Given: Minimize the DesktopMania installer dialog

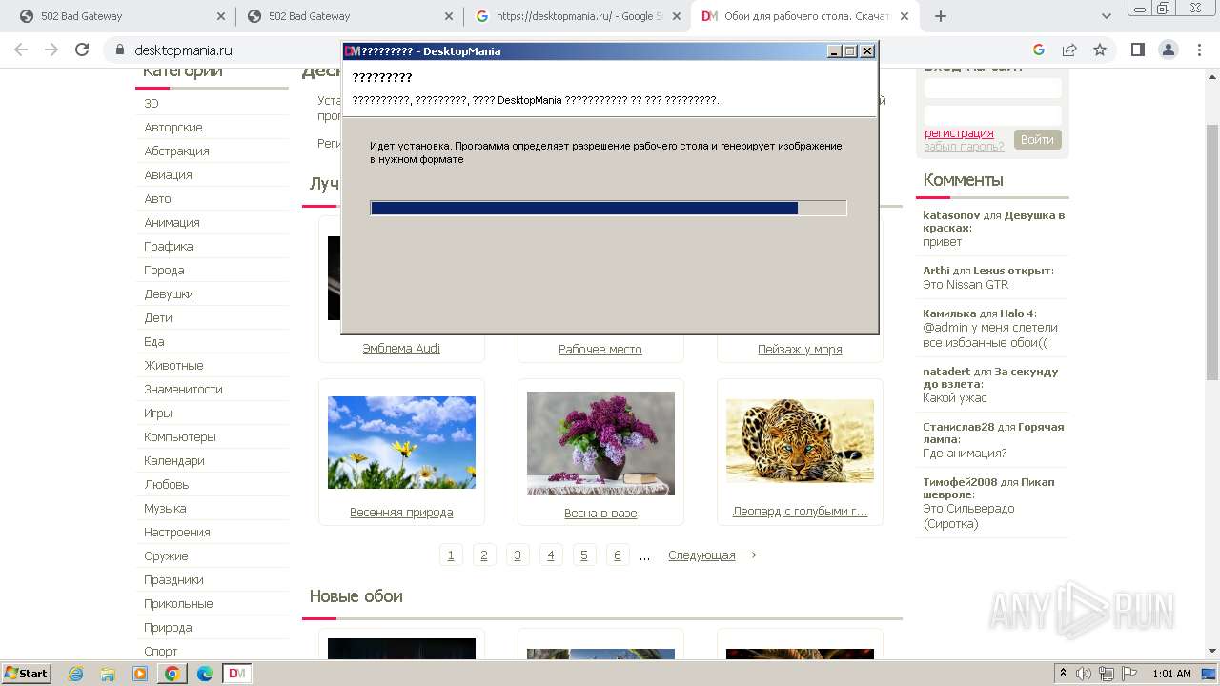Looking at the screenshot, I should pos(834,51).
